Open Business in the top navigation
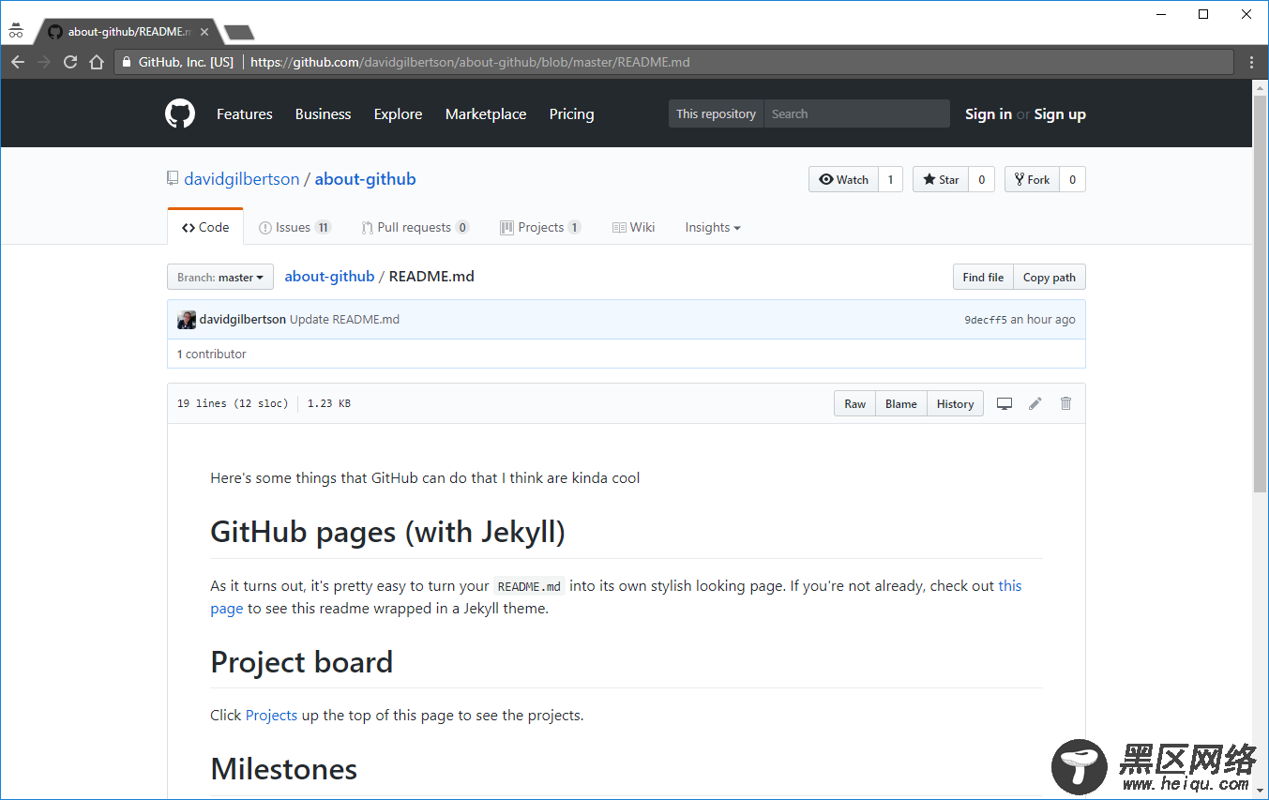Viewport: 1269px width, 800px height. tap(323, 113)
